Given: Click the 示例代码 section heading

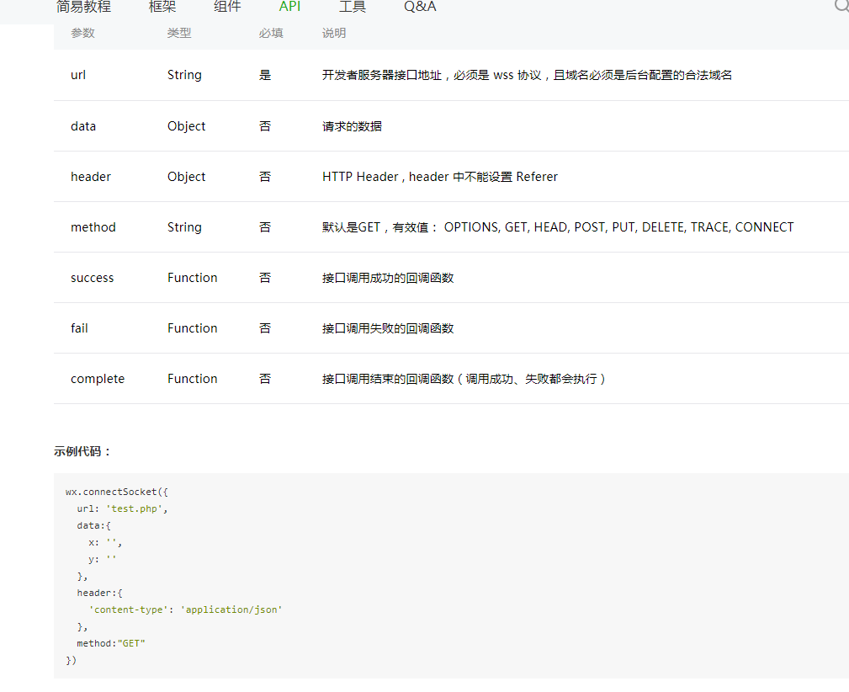Looking at the screenshot, I should pyautogui.click(x=82, y=451).
